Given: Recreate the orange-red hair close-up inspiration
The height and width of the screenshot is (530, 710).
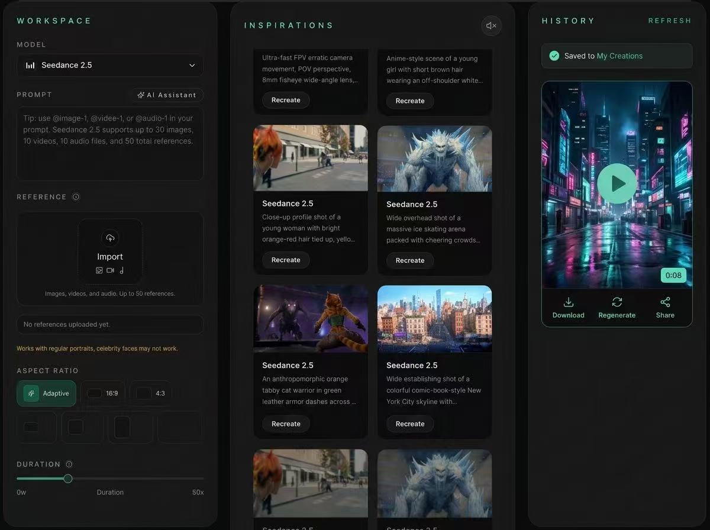Looking at the screenshot, I should [x=286, y=260].
